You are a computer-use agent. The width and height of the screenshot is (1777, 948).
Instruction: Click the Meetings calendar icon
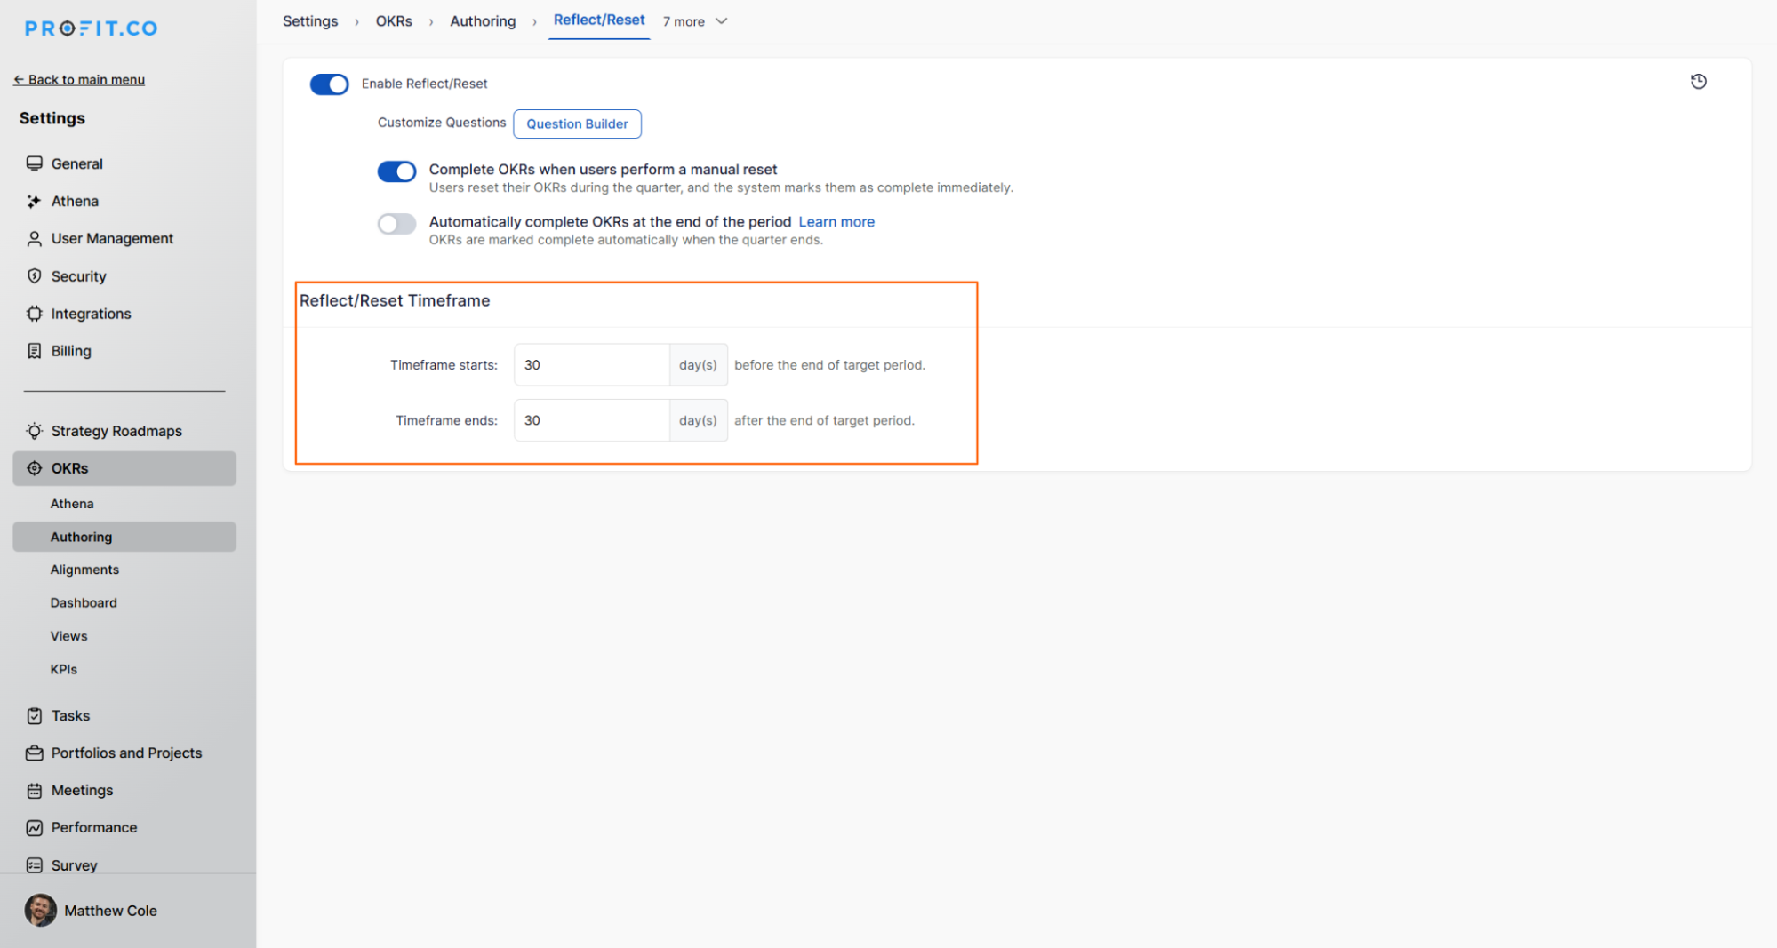[x=34, y=790]
